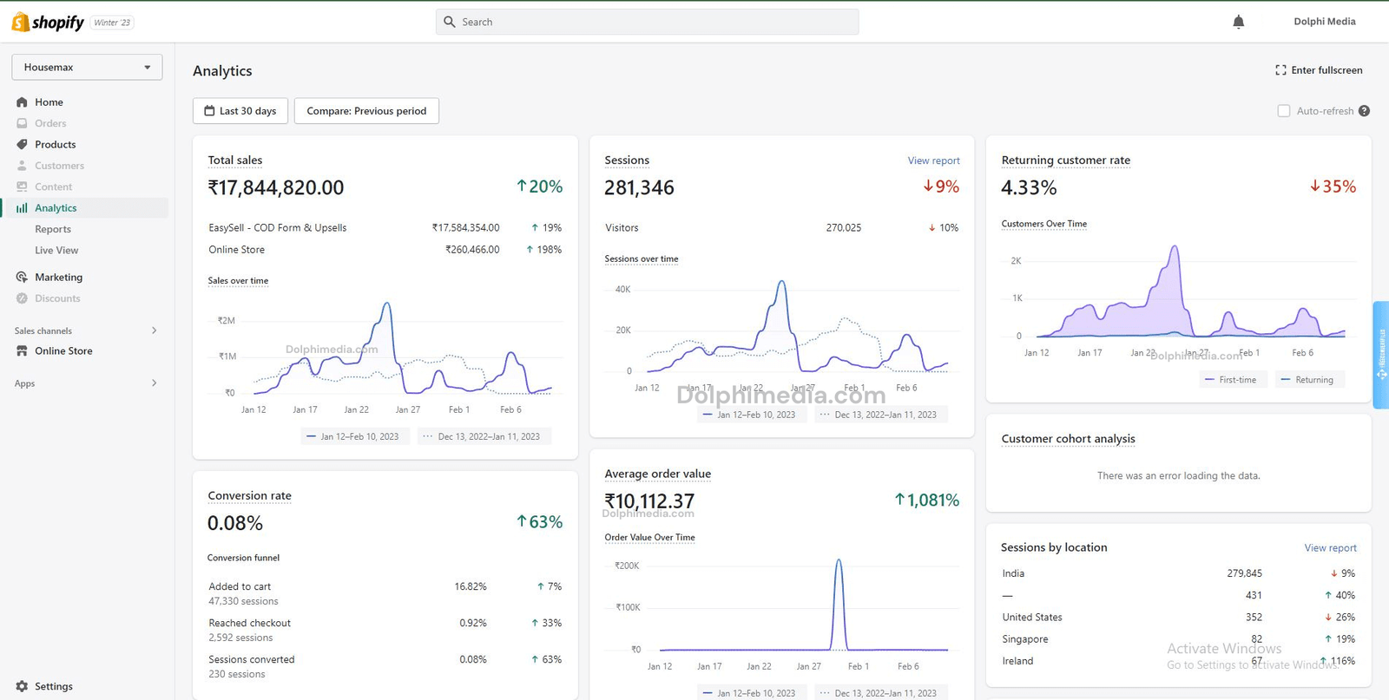The height and width of the screenshot is (700, 1389).
Task: Click the Marketing target icon
Action: [x=22, y=278]
